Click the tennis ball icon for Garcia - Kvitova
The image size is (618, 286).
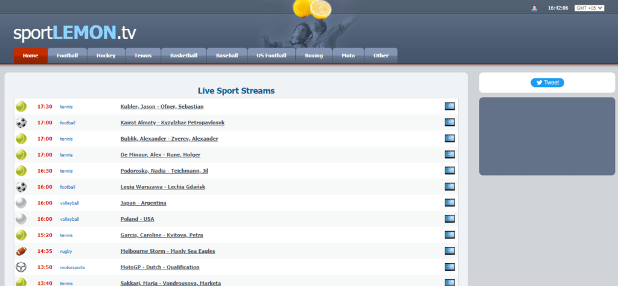pos(21,235)
